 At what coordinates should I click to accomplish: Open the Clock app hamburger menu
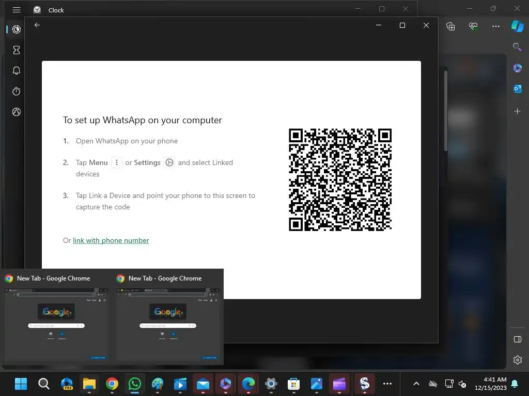(x=16, y=10)
